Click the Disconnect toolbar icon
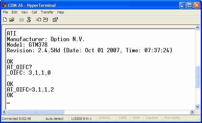The image size is (202, 123). (x=29, y=20)
